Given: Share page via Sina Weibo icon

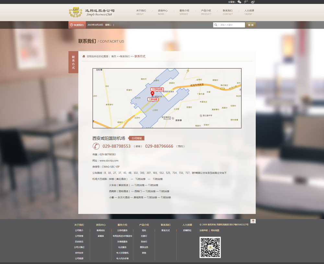Looking at the screenshot, I should tap(253, 2).
